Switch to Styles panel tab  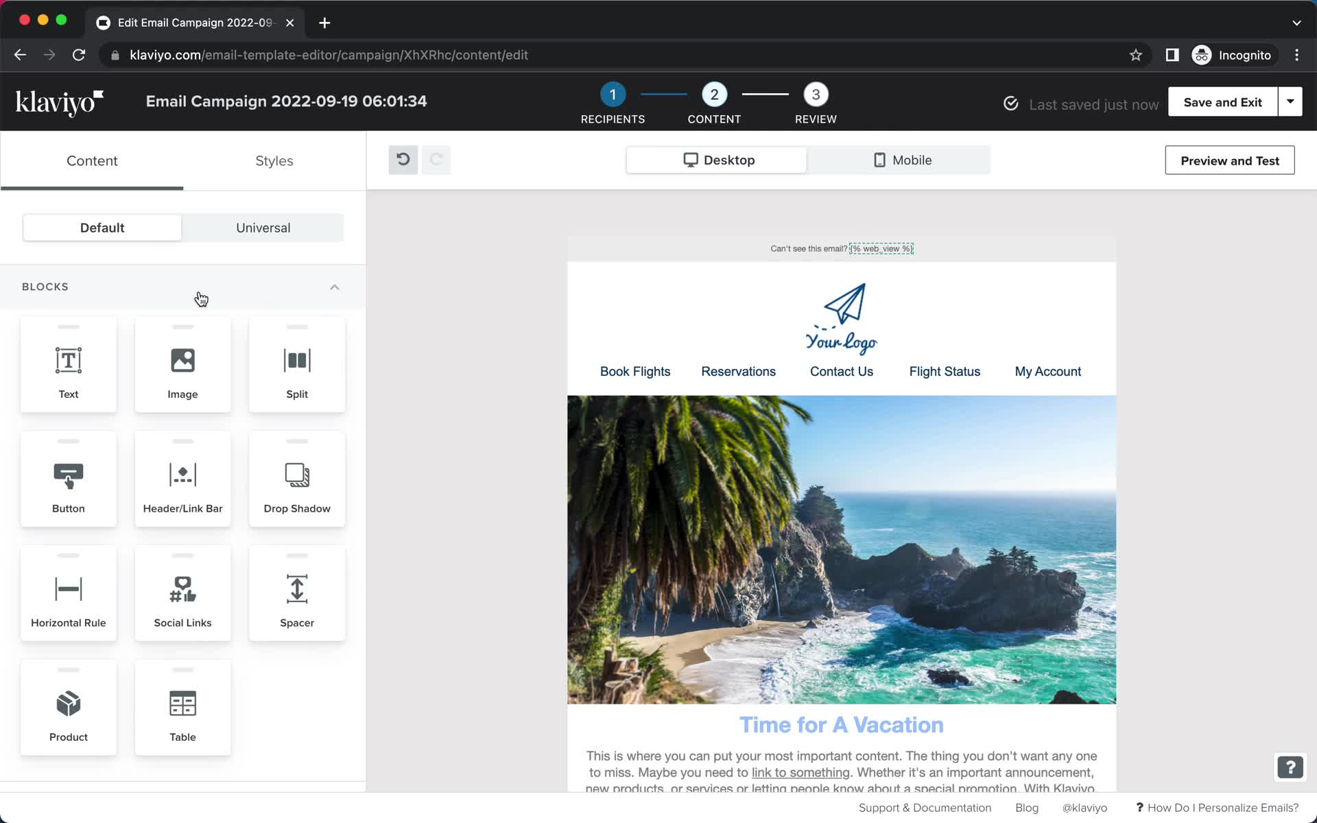tap(273, 160)
